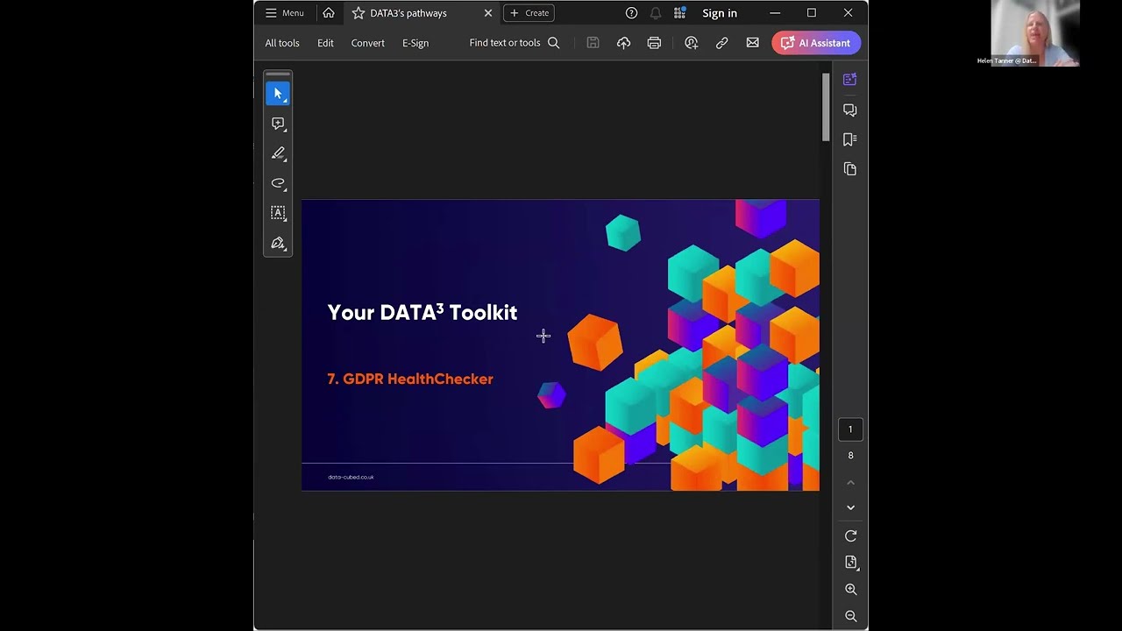
Task: Choose the Select arrow tool
Action: point(278,94)
